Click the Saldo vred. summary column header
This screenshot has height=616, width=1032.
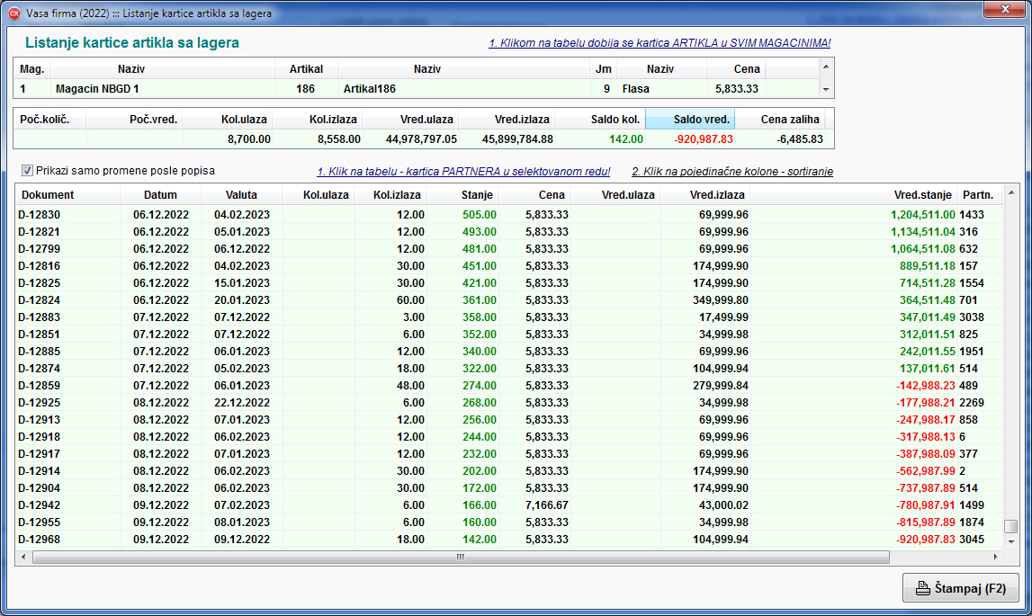pyautogui.click(x=690, y=119)
